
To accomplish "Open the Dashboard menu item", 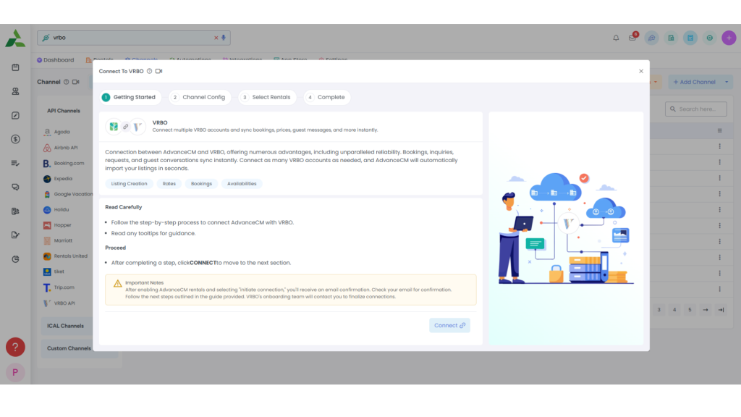I will tap(55, 60).
